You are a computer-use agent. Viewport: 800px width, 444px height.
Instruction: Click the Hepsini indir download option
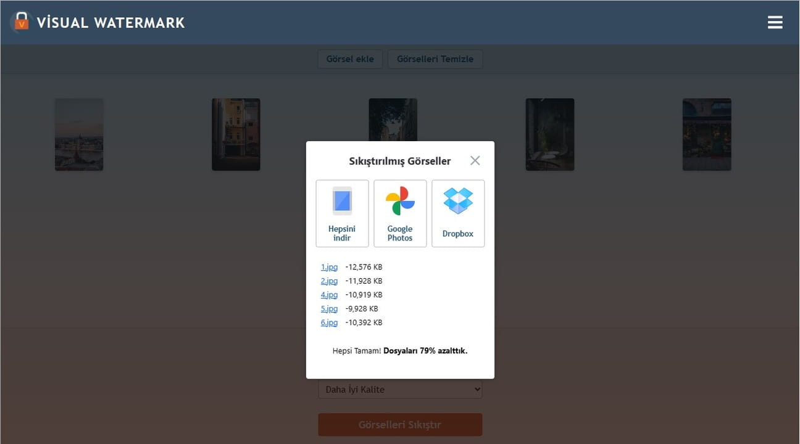pyautogui.click(x=342, y=213)
